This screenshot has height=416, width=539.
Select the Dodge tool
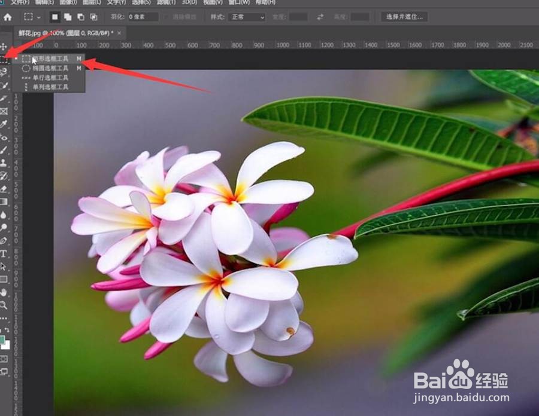(4, 227)
